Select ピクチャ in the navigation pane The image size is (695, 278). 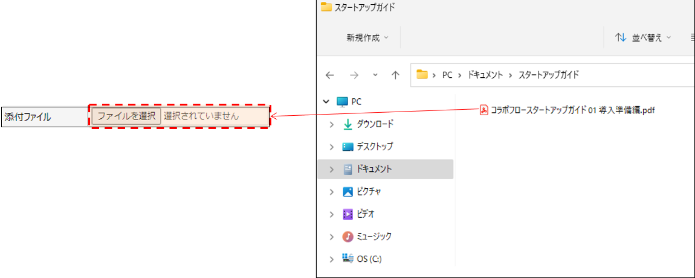(x=369, y=191)
